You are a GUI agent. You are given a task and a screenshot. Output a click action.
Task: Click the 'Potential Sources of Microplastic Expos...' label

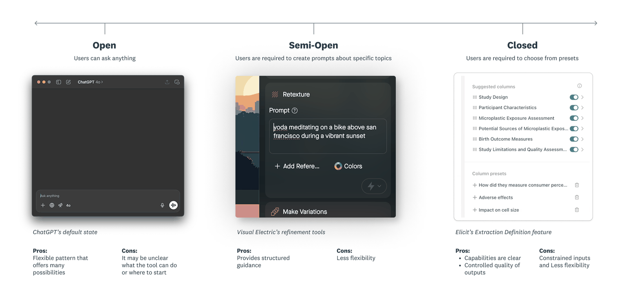523,128
